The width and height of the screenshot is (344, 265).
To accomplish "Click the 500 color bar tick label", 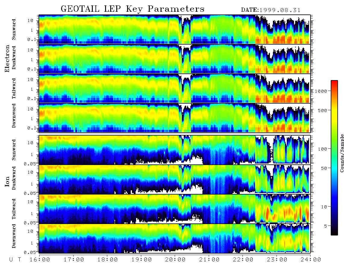I will (x=322, y=110).
